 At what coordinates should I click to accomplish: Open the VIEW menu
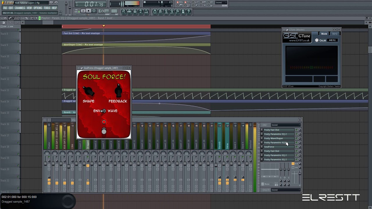click(29, 8)
